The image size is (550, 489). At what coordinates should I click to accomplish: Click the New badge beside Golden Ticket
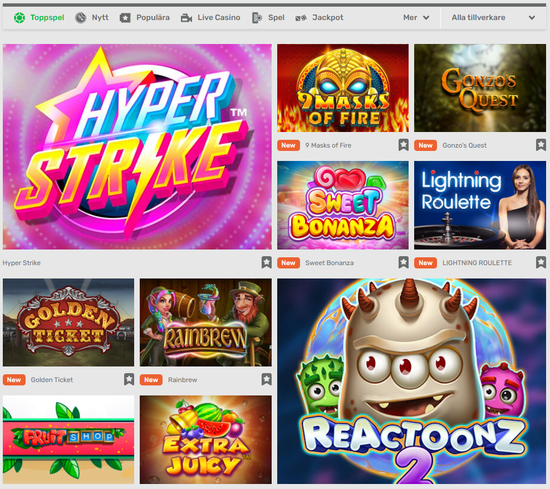point(14,379)
